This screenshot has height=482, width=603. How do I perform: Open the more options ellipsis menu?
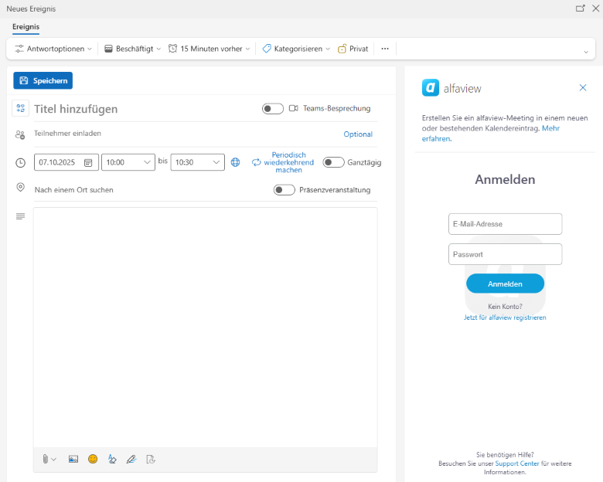385,49
